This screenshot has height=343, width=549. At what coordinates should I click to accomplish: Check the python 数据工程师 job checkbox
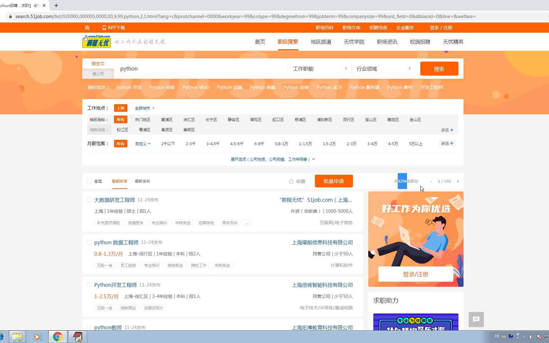(90, 242)
